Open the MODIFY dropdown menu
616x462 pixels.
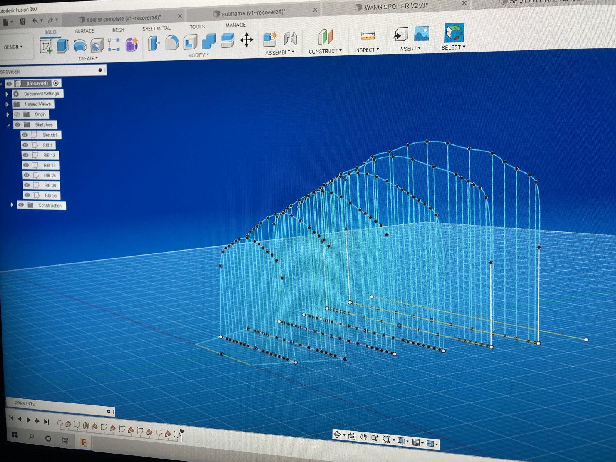click(x=198, y=55)
